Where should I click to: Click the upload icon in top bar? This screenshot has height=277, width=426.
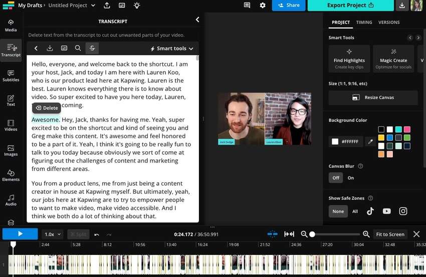pyautogui.click(x=107, y=5)
